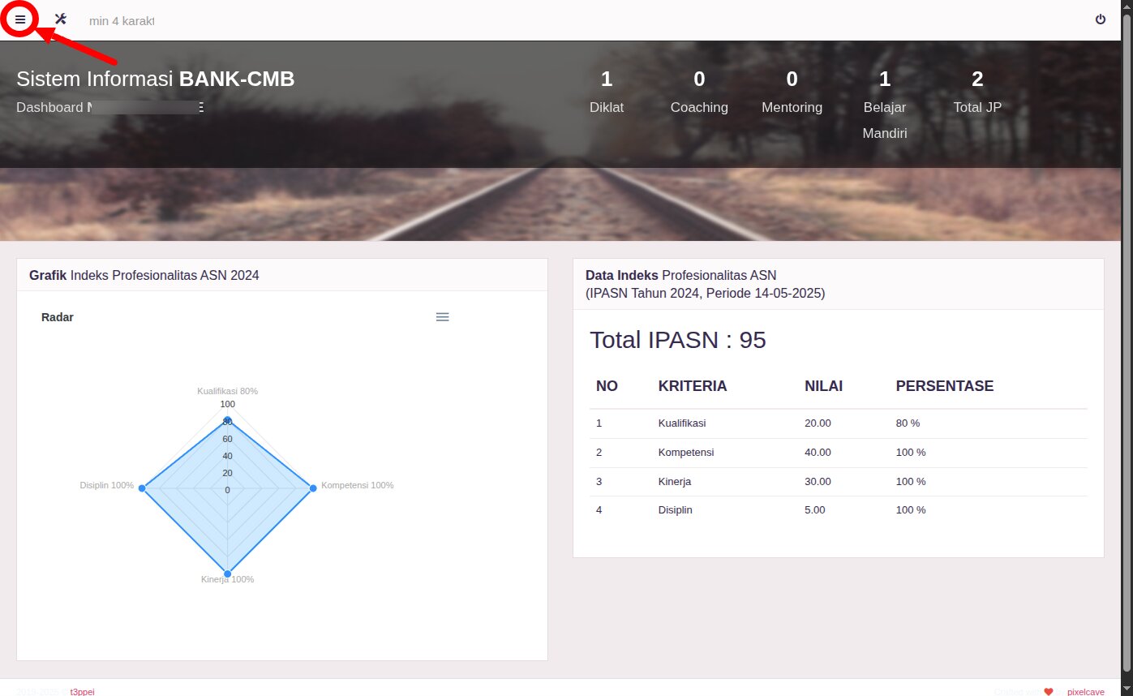Click the Kompetensi radar data point

tap(312, 488)
